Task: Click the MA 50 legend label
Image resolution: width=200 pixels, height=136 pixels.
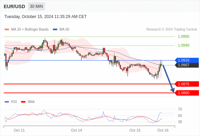Action: [x=64, y=30]
